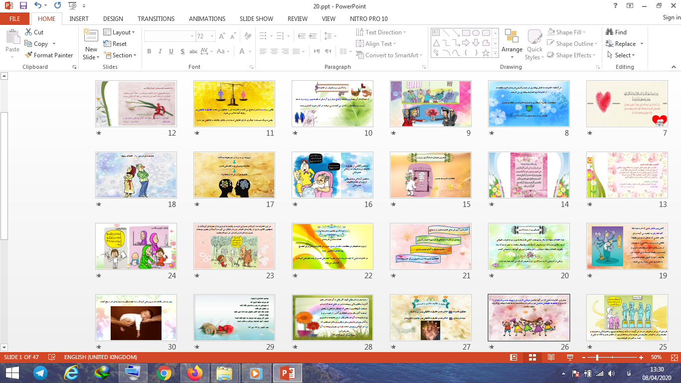Image resolution: width=681 pixels, height=383 pixels.
Task: Click the Cut scissors icon
Action: tap(28, 32)
